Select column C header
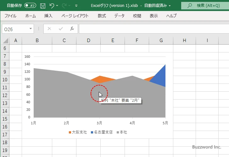Image resolution: width=229 pixels, height=157 pixels. (x=64, y=41)
